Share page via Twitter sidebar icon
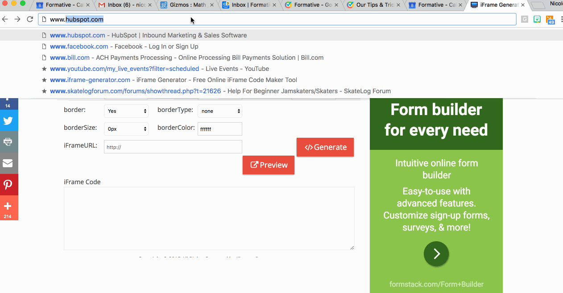Screen dimensions: 563x293 [8, 121]
